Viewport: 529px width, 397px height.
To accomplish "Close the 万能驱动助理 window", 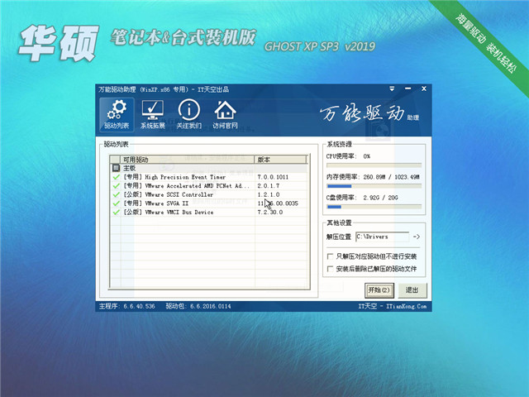I will 424,88.
